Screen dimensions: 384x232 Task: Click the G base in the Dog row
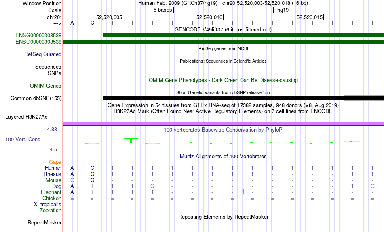373,186
